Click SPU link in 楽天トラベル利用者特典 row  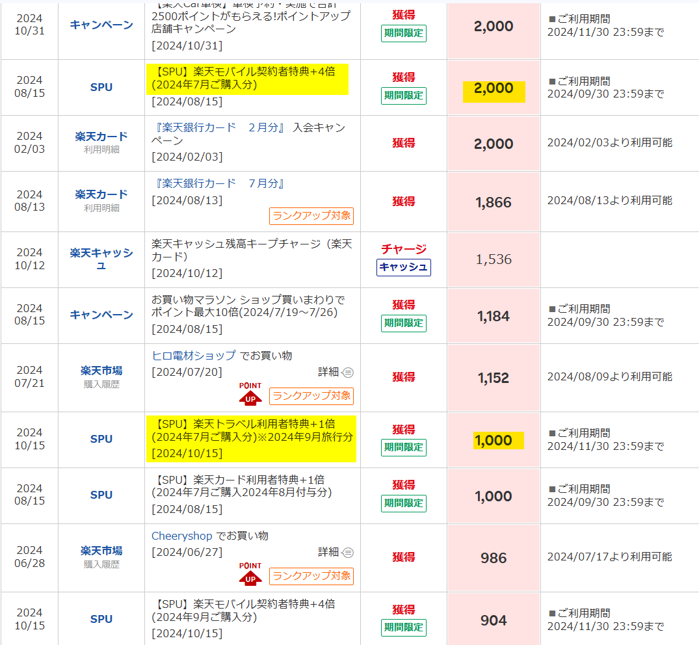101,439
